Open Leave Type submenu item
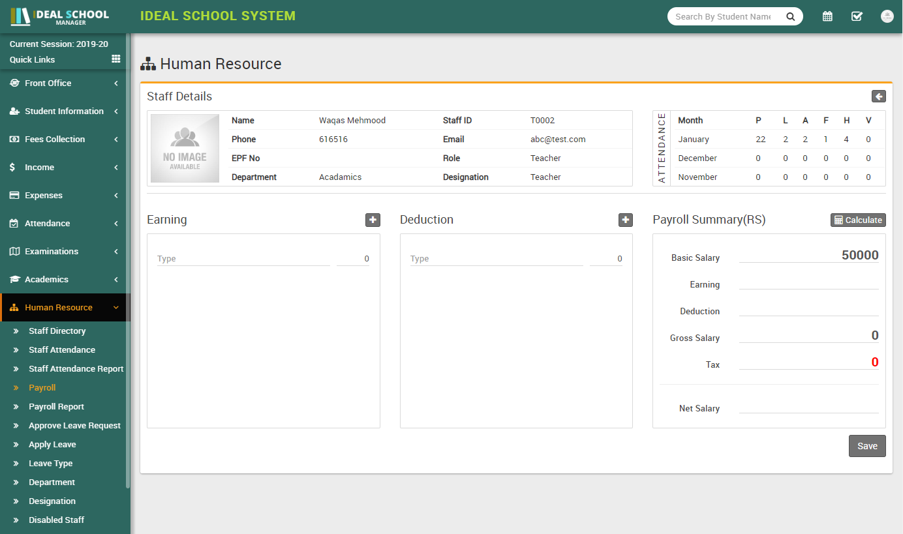The width and height of the screenshot is (903, 534). tap(50, 464)
